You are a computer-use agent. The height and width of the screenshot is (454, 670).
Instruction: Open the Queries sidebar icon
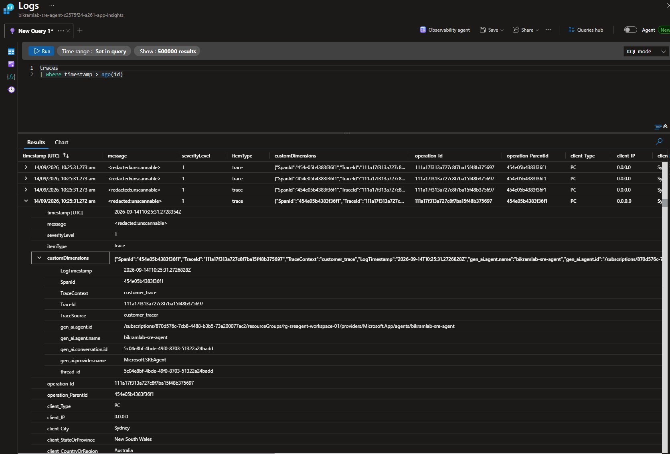pyautogui.click(x=11, y=64)
